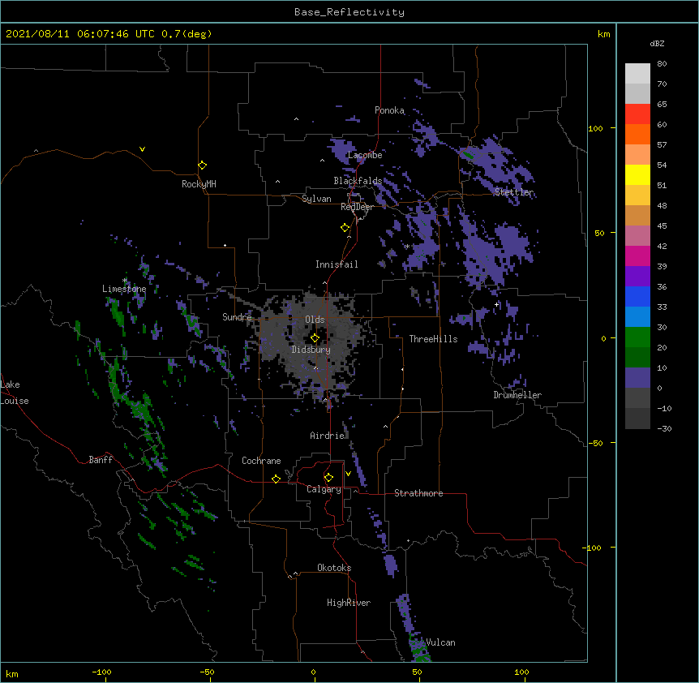Select the blue 33-36 dBZ legend swatch

(x=637, y=296)
